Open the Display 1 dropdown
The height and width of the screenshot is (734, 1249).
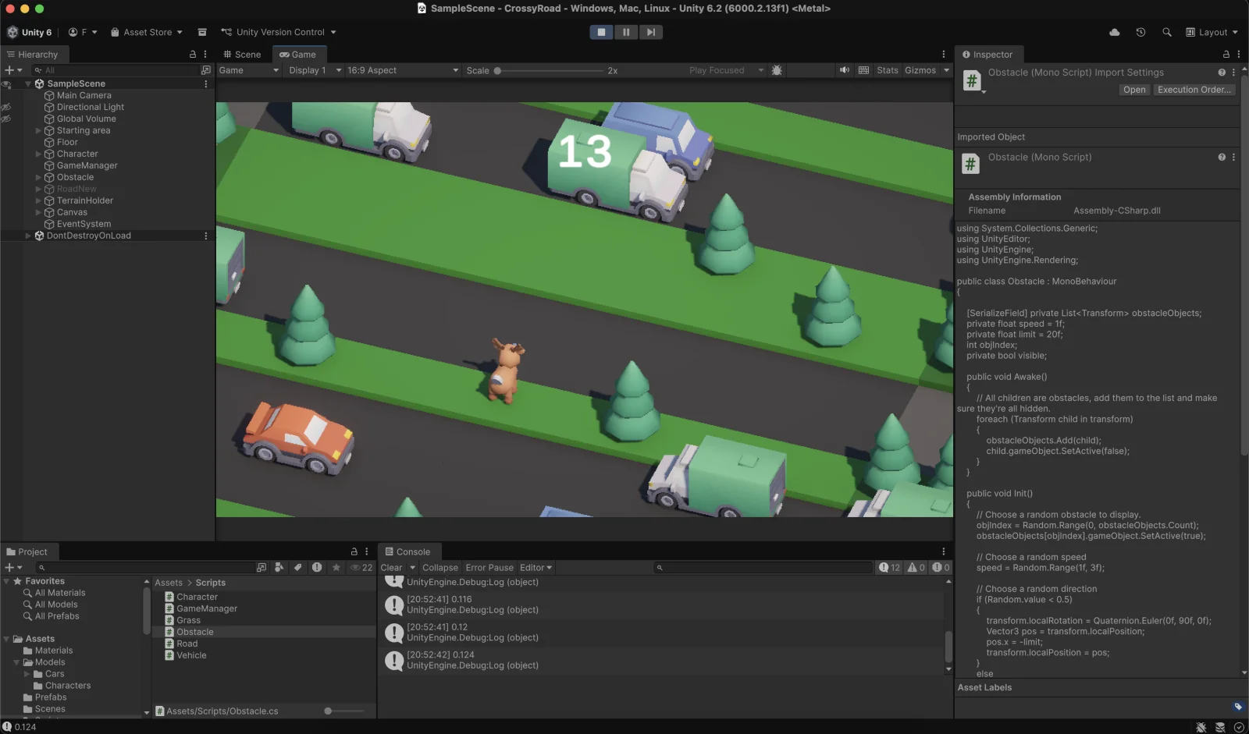click(315, 70)
